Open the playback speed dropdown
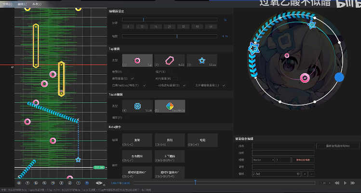Screen dimensions: 361x193 [x=325, y=183]
